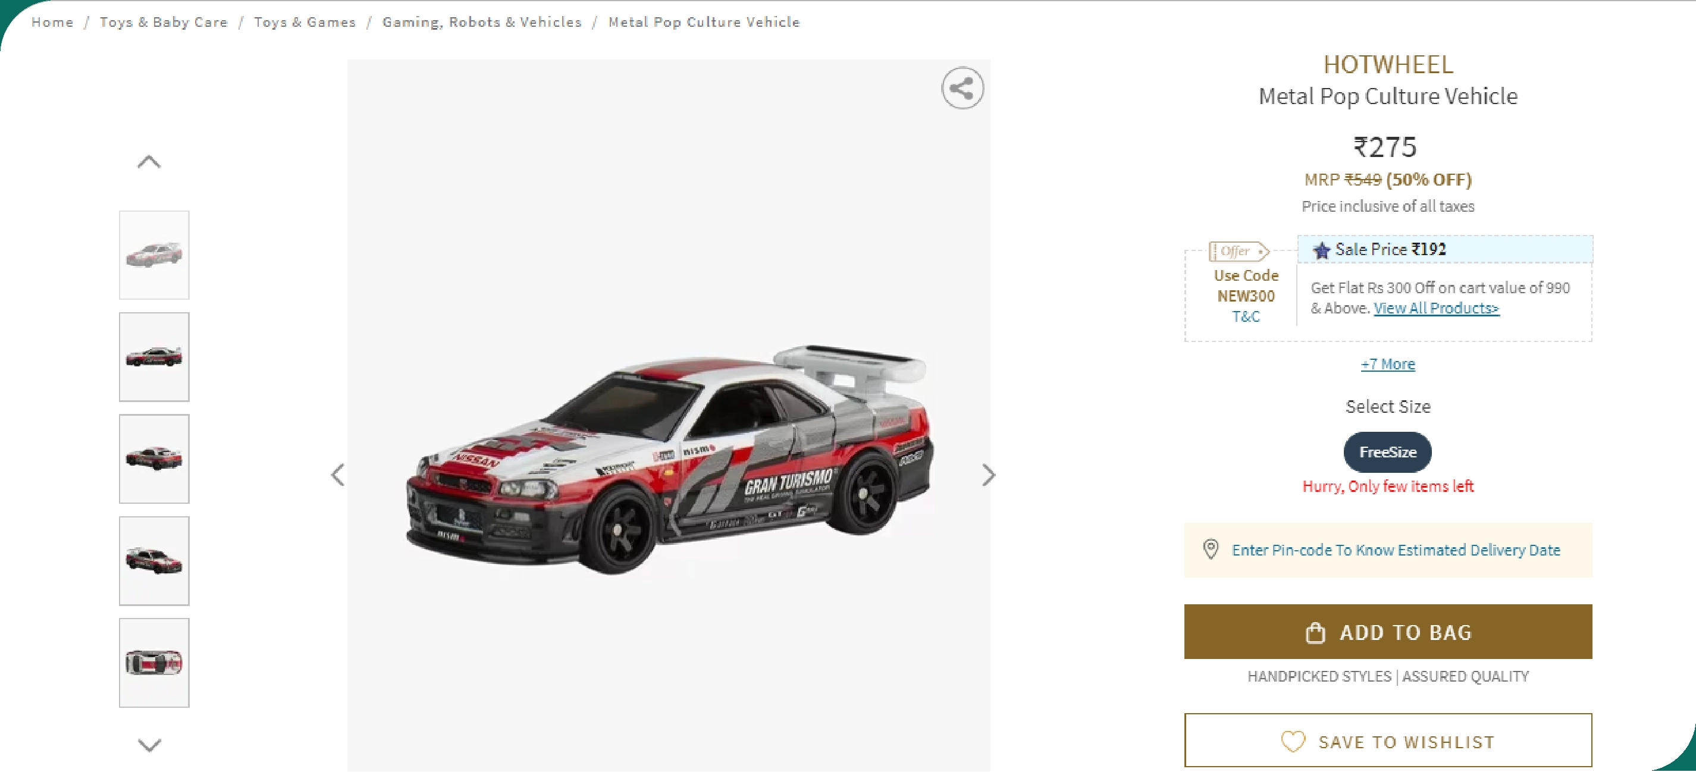Show previous product image with left arrow
This screenshot has width=1696, height=772.
338,475
